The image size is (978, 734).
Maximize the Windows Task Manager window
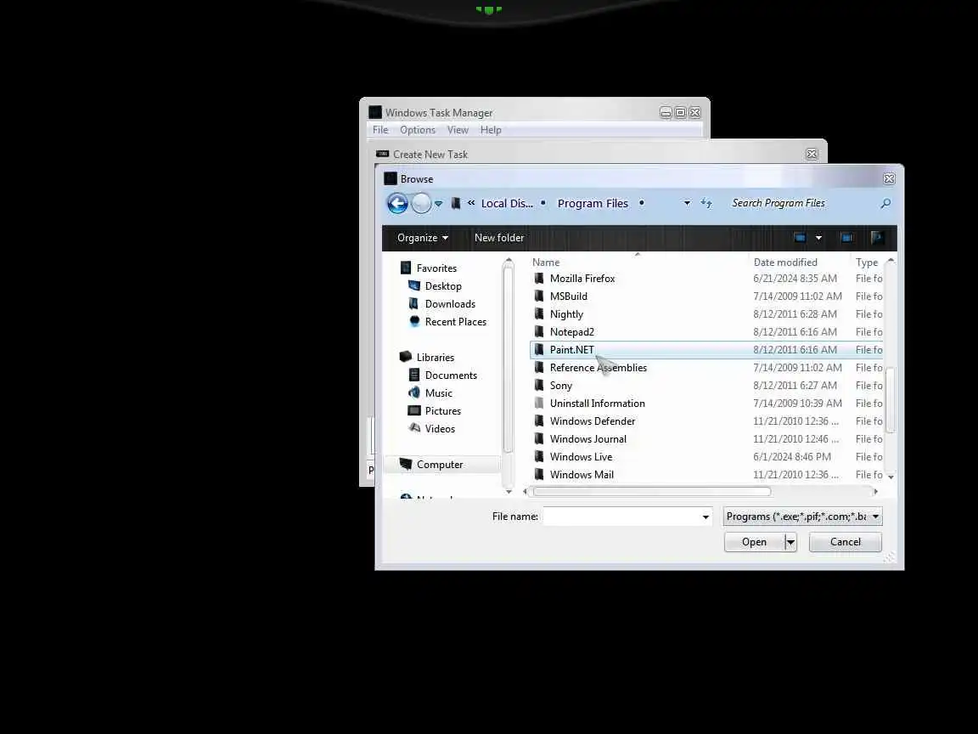681,113
